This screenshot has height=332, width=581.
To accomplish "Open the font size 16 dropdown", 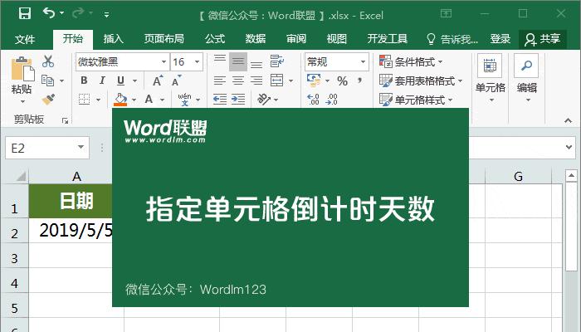I will (x=198, y=62).
